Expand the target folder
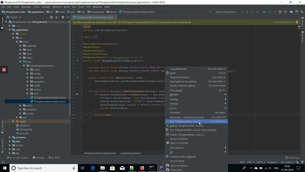 13,121
